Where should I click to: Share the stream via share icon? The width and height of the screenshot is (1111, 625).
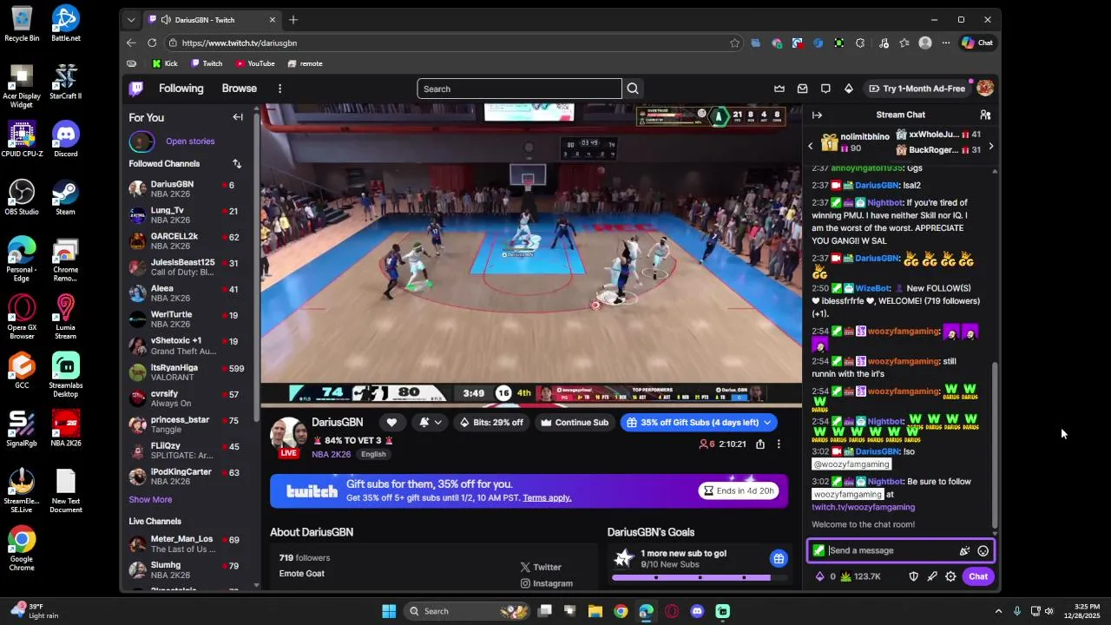tap(760, 444)
